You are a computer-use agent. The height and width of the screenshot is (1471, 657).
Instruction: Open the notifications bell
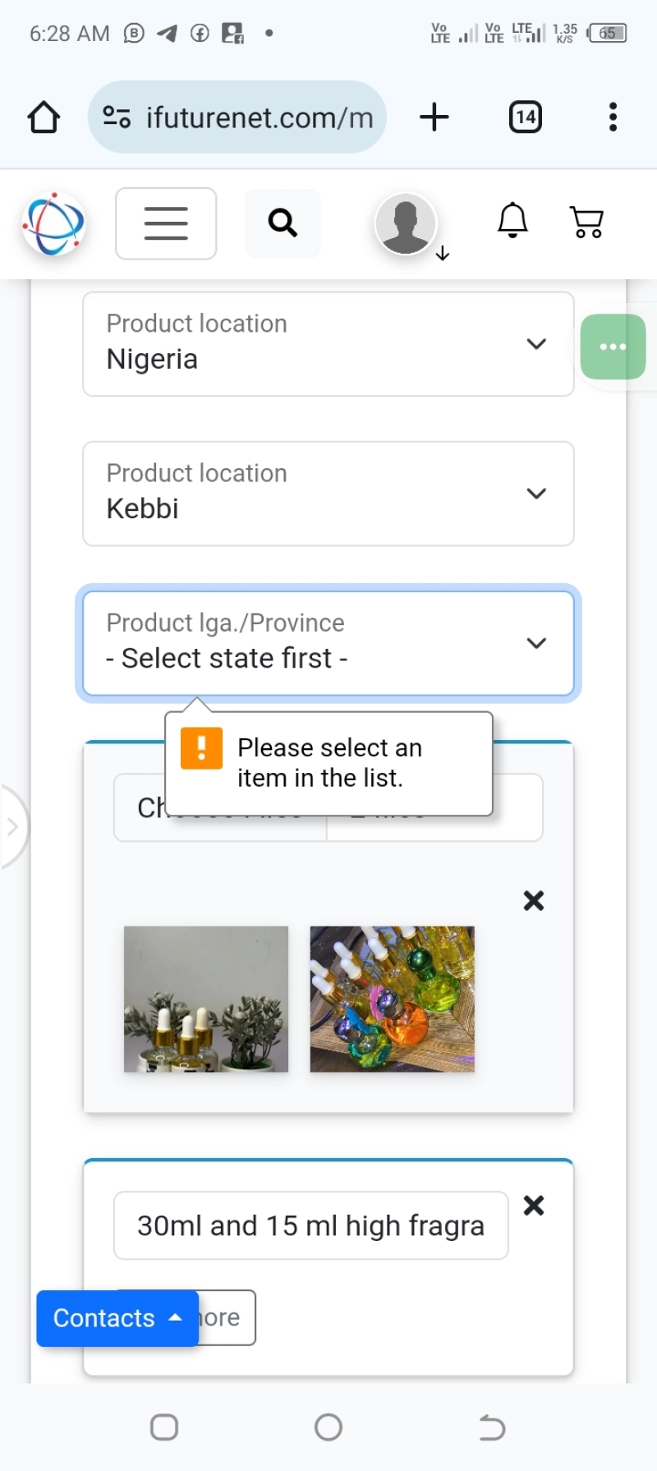(512, 221)
